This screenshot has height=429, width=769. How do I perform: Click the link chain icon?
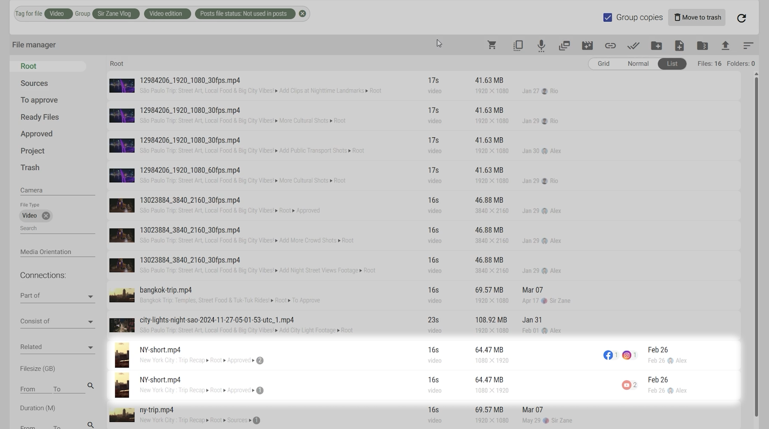click(610, 45)
